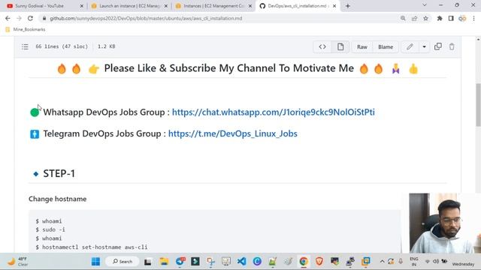Screen dimensions: 481x270
Task: Edit this file with pencil icon
Action: 410,46
